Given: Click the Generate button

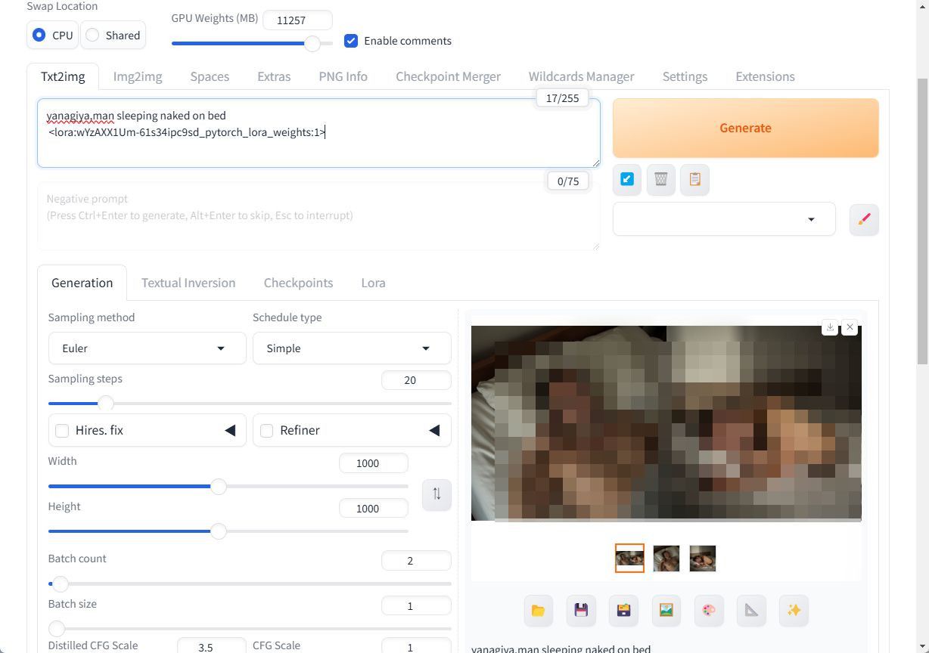Looking at the screenshot, I should 745,128.
